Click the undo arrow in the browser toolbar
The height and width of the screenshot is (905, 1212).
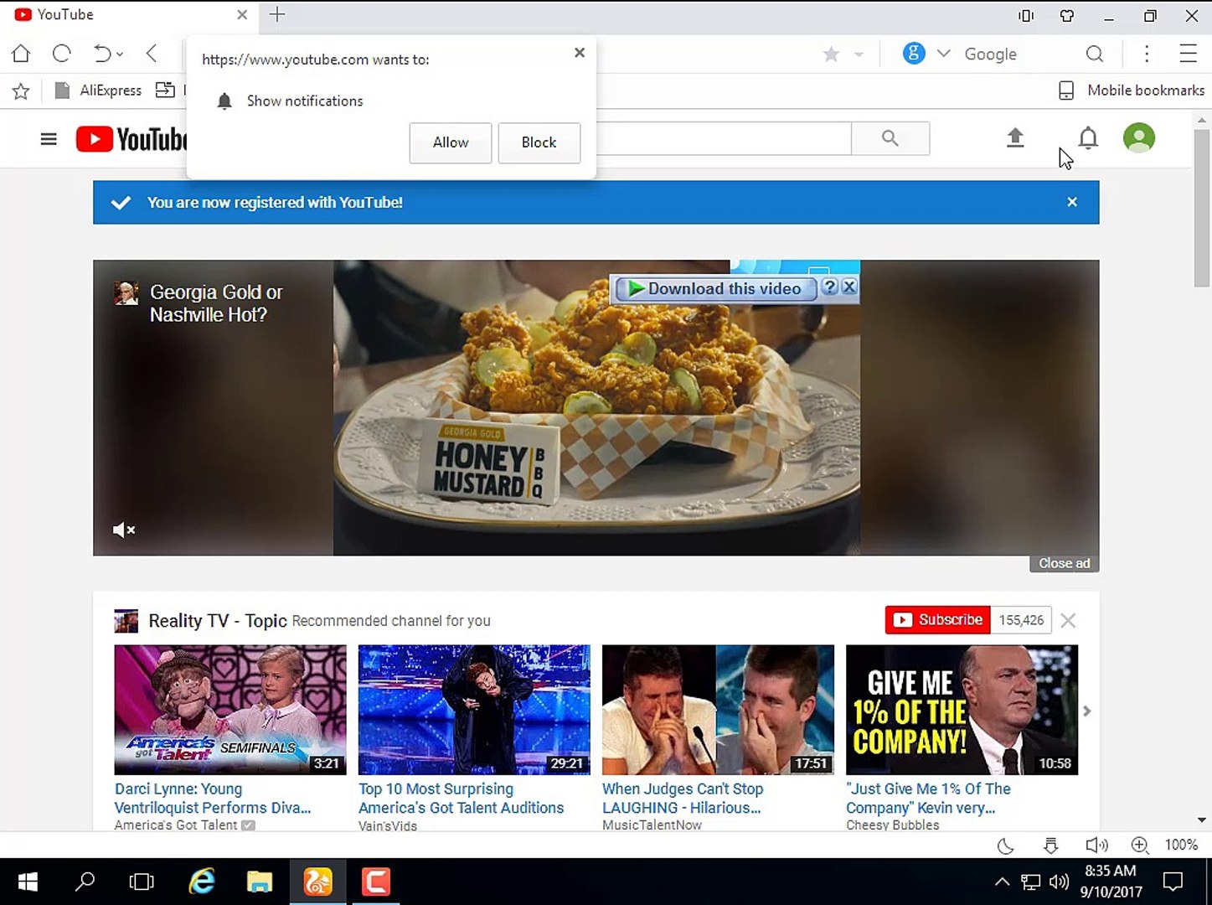pyautogui.click(x=102, y=54)
